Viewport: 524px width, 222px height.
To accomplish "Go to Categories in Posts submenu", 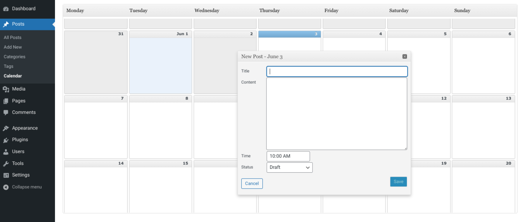I will (x=15, y=57).
